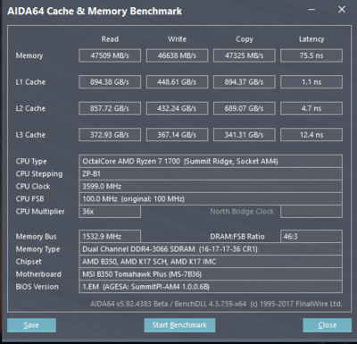Click the CPU Type field
This screenshot has height=344, width=357.
[x=211, y=161]
